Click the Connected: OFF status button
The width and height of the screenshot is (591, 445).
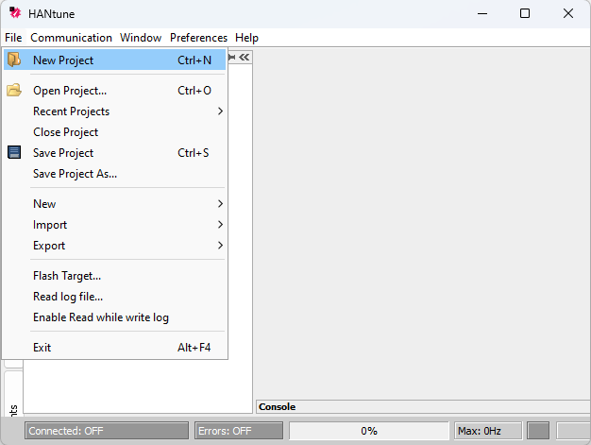(107, 431)
